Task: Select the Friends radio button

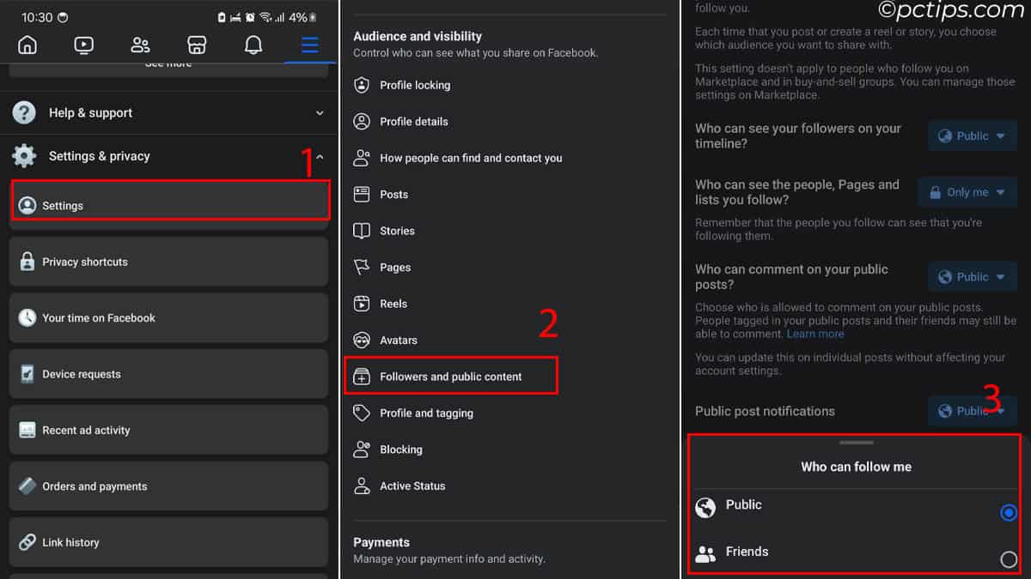Action: tap(1009, 560)
